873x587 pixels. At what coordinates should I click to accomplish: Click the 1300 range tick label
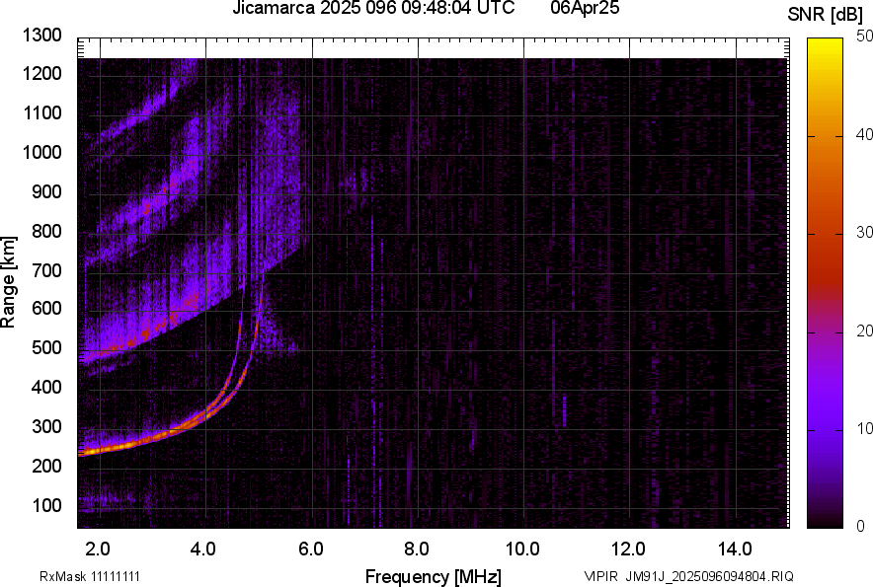click(41, 36)
